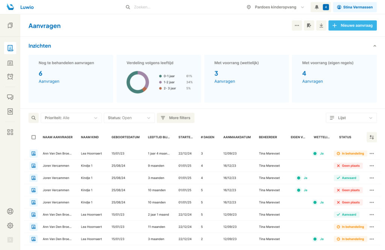385x250 pixels.
Task: Click the More filters button
Action: 176,118
